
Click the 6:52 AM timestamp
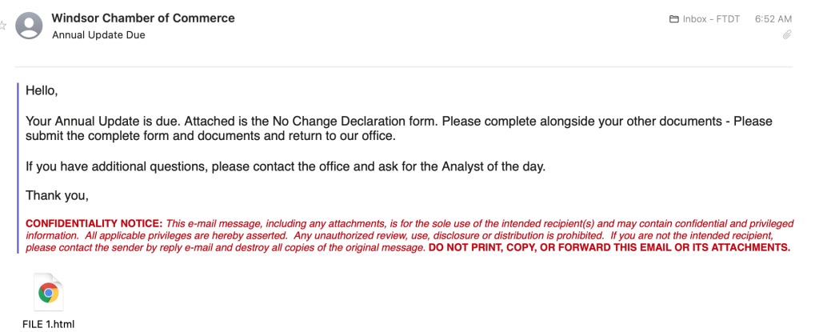coord(773,19)
